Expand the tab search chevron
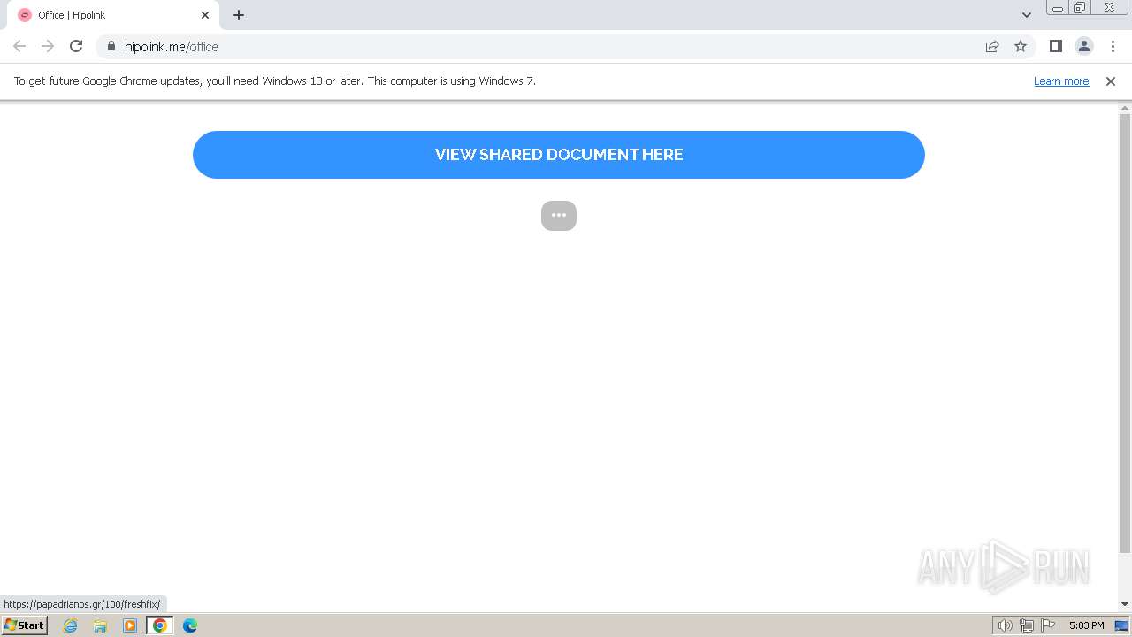Viewport: 1132px width, 637px height. pos(1026,15)
